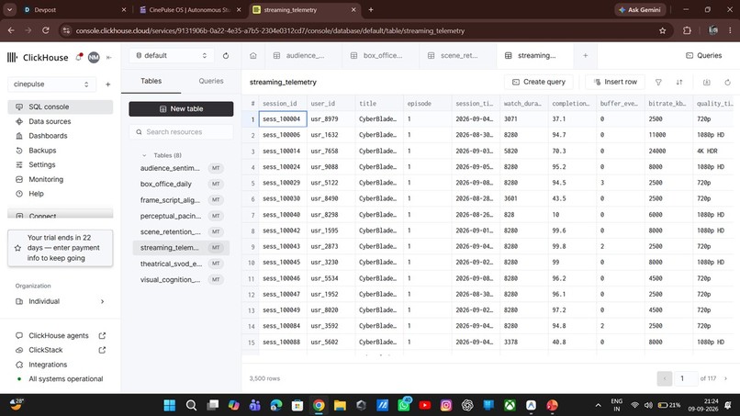Select perceptual_pacin... table
This screenshot has width=740, height=416.
tap(181, 216)
